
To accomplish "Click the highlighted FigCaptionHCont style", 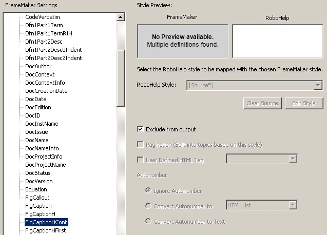I will pyautogui.click(x=46, y=222).
